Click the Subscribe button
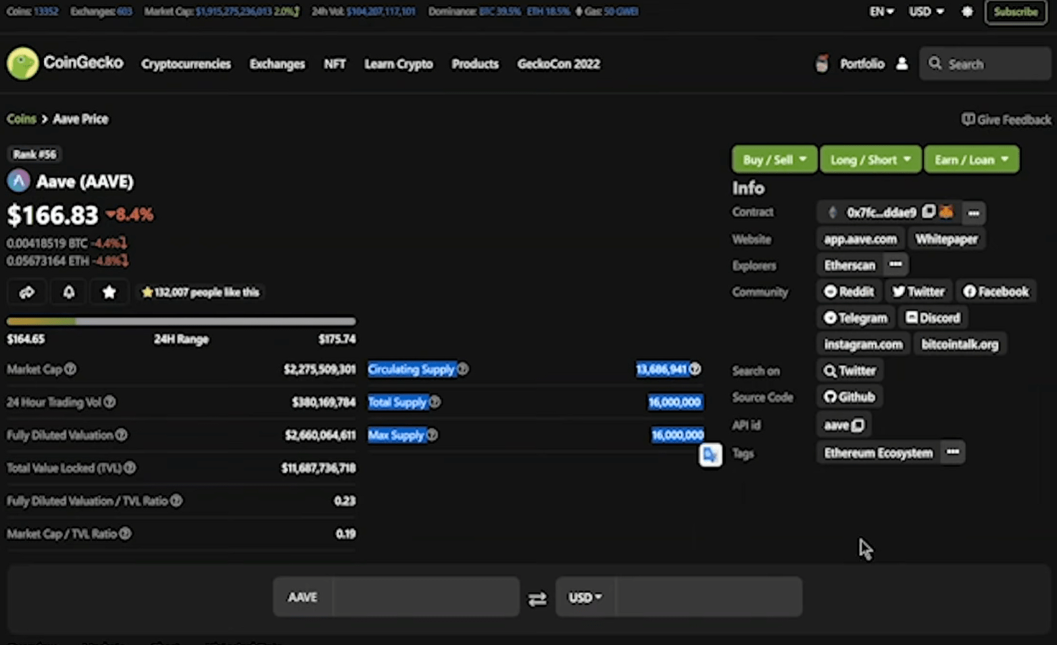Screen dimensions: 1057x645 tap(1016, 12)
